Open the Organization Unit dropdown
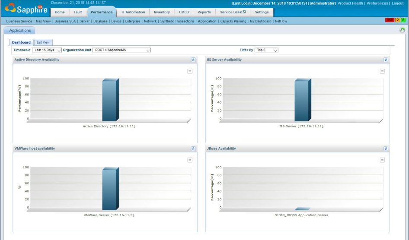Viewport: 409px width, 240px height. coord(121,50)
